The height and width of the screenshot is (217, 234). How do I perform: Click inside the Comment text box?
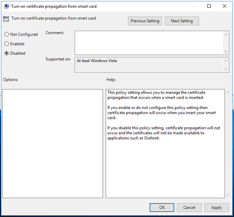point(149,43)
